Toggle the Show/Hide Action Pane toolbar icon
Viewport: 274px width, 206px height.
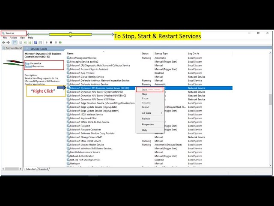(40, 42)
